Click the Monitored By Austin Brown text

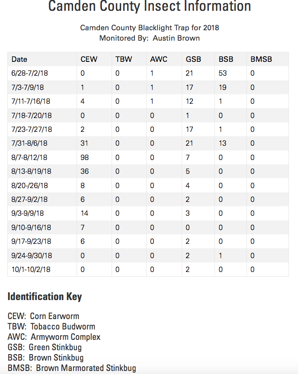[x=150, y=38]
